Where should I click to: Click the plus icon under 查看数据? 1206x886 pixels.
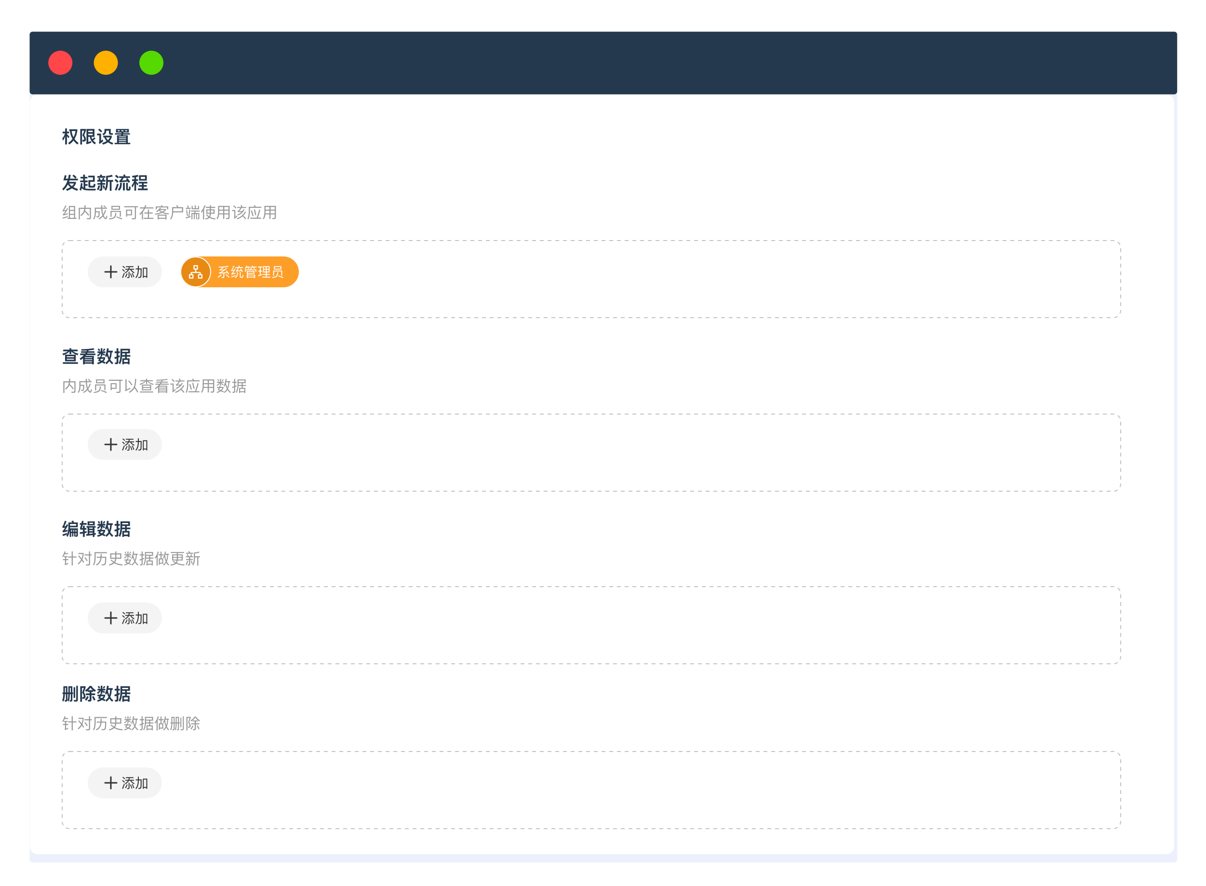click(x=110, y=444)
